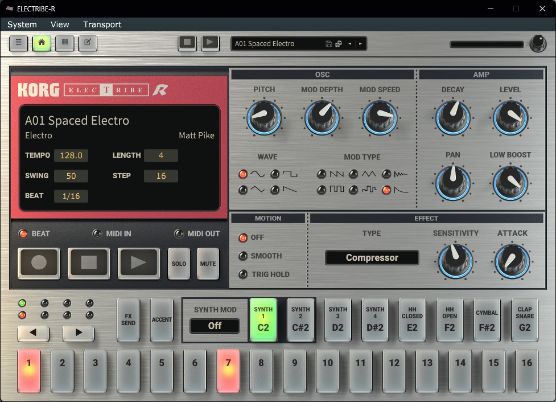Open the grid pattern view button
The image size is (556, 402).
(x=64, y=43)
